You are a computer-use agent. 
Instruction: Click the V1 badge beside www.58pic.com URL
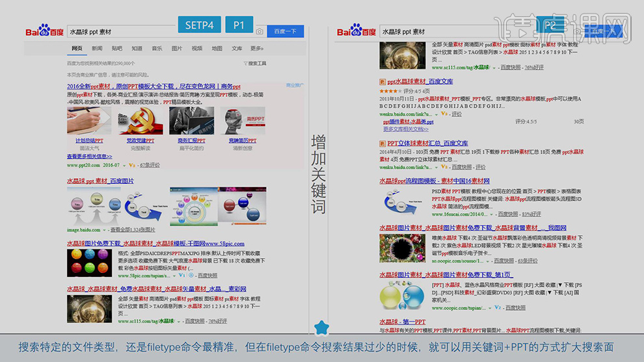point(182,276)
